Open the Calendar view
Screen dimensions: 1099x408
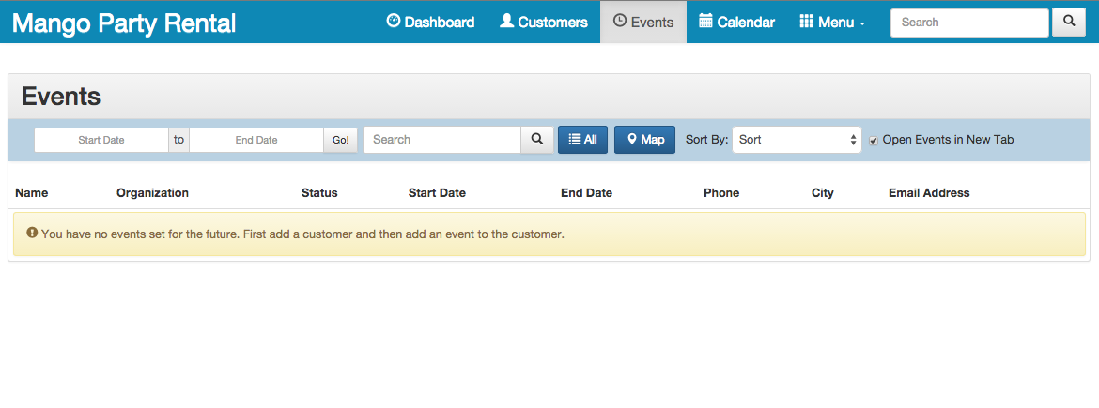coord(736,22)
